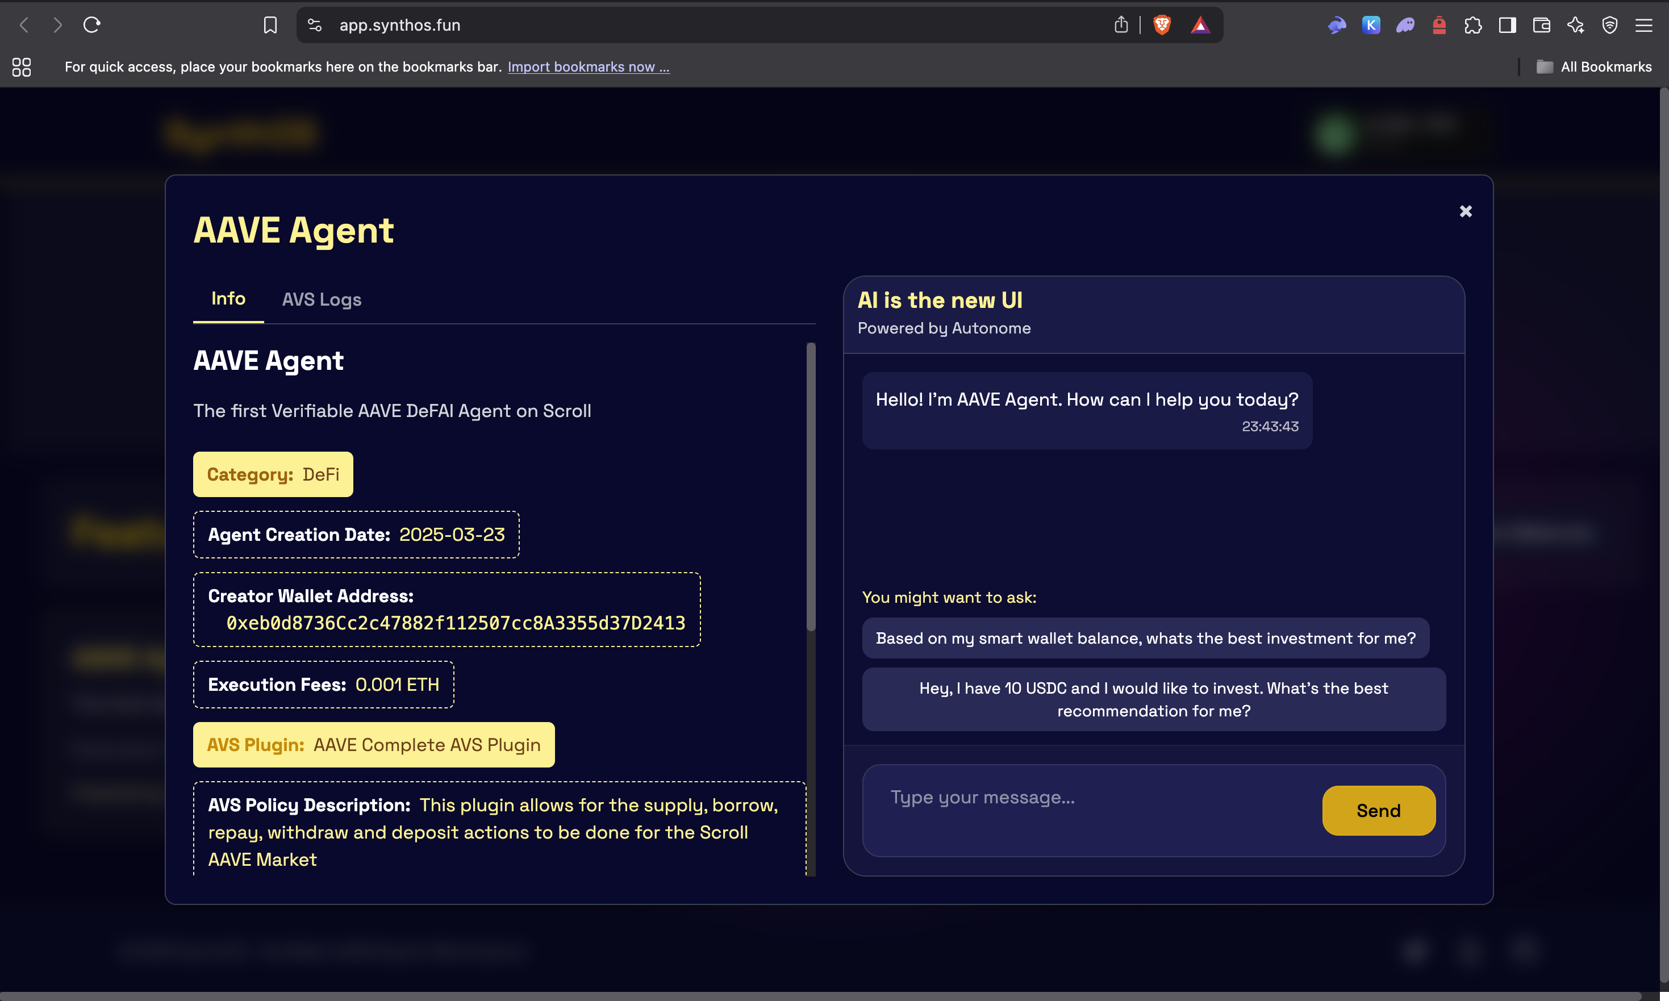Viewport: 1669px width, 1001px height.
Task: Reload the page
Action: click(91, 26)
